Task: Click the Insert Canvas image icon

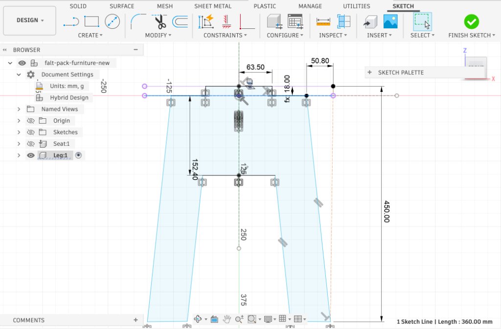Action: tap(390, 22)
